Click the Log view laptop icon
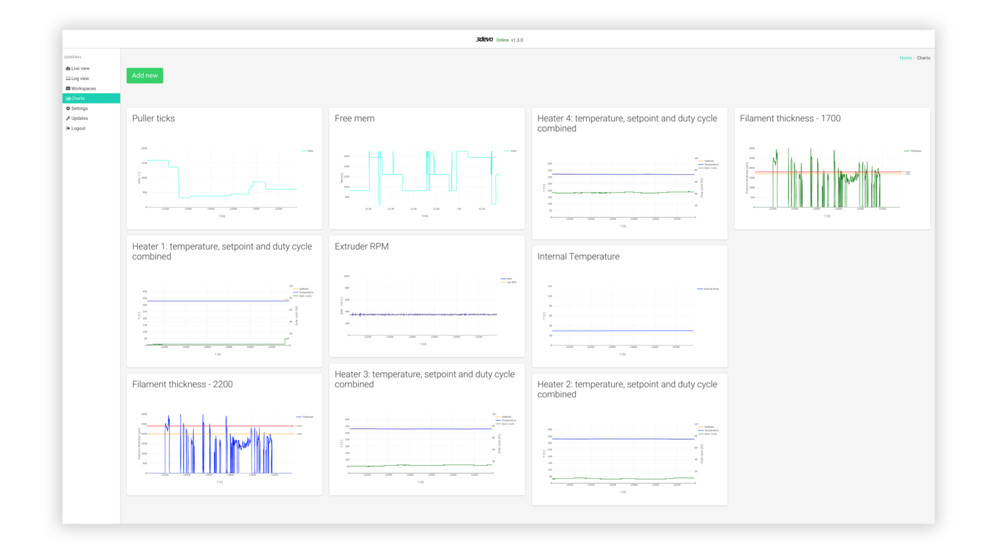The image size is (984, 553). [x=68, y=79]
